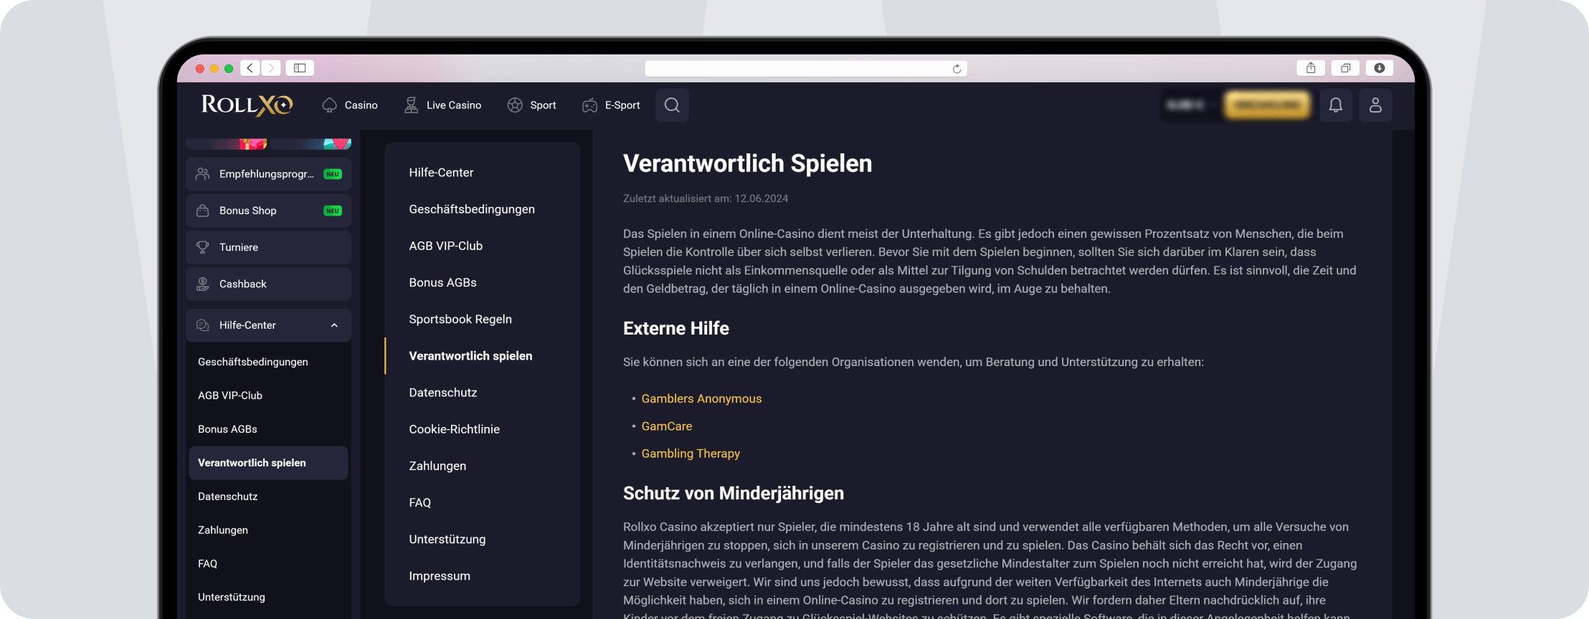Open Impressum in the middle menu
The height and width of the screenshot is (619, 1589).
[440, 576]
